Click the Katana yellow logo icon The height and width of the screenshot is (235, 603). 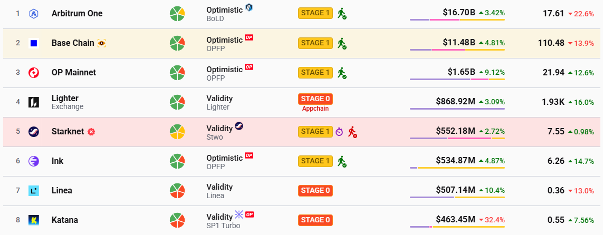(x=34, y=220)
